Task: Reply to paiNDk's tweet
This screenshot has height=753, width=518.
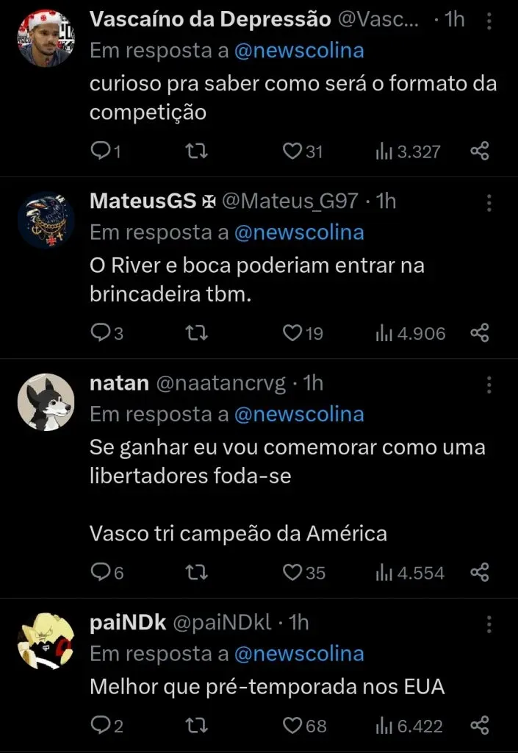Action: coord(100,726)
